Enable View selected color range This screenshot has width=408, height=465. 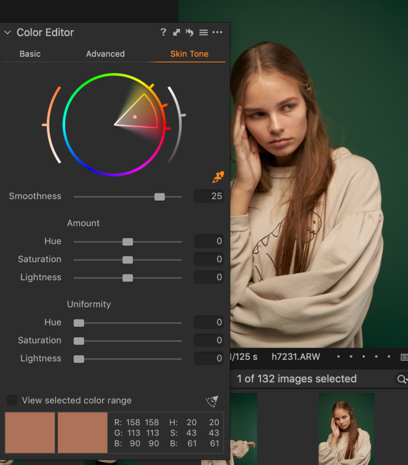pos(12,401)
